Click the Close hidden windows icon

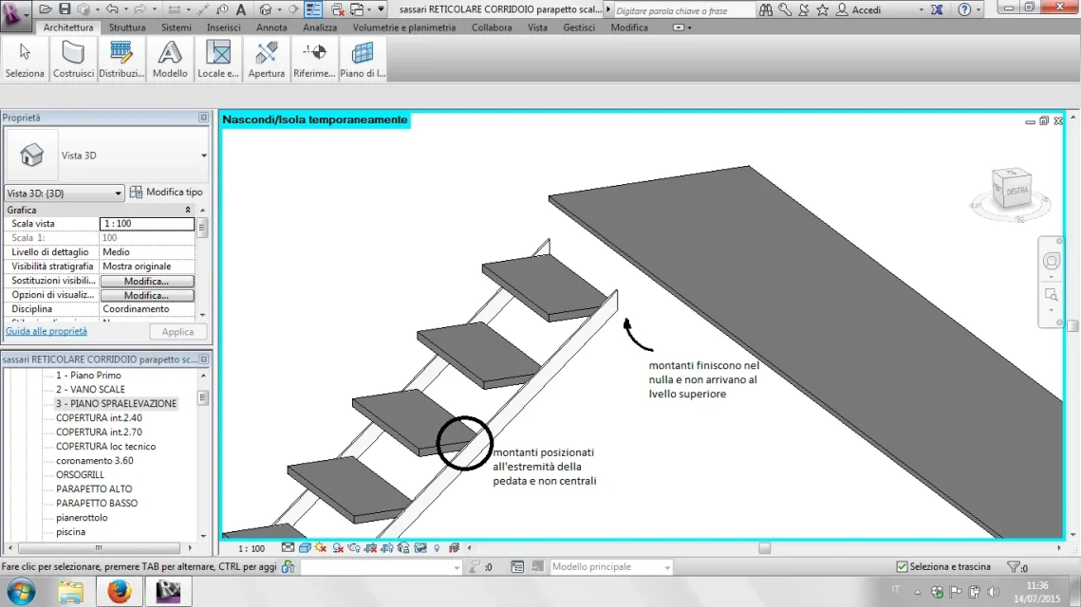coord(338,9)
